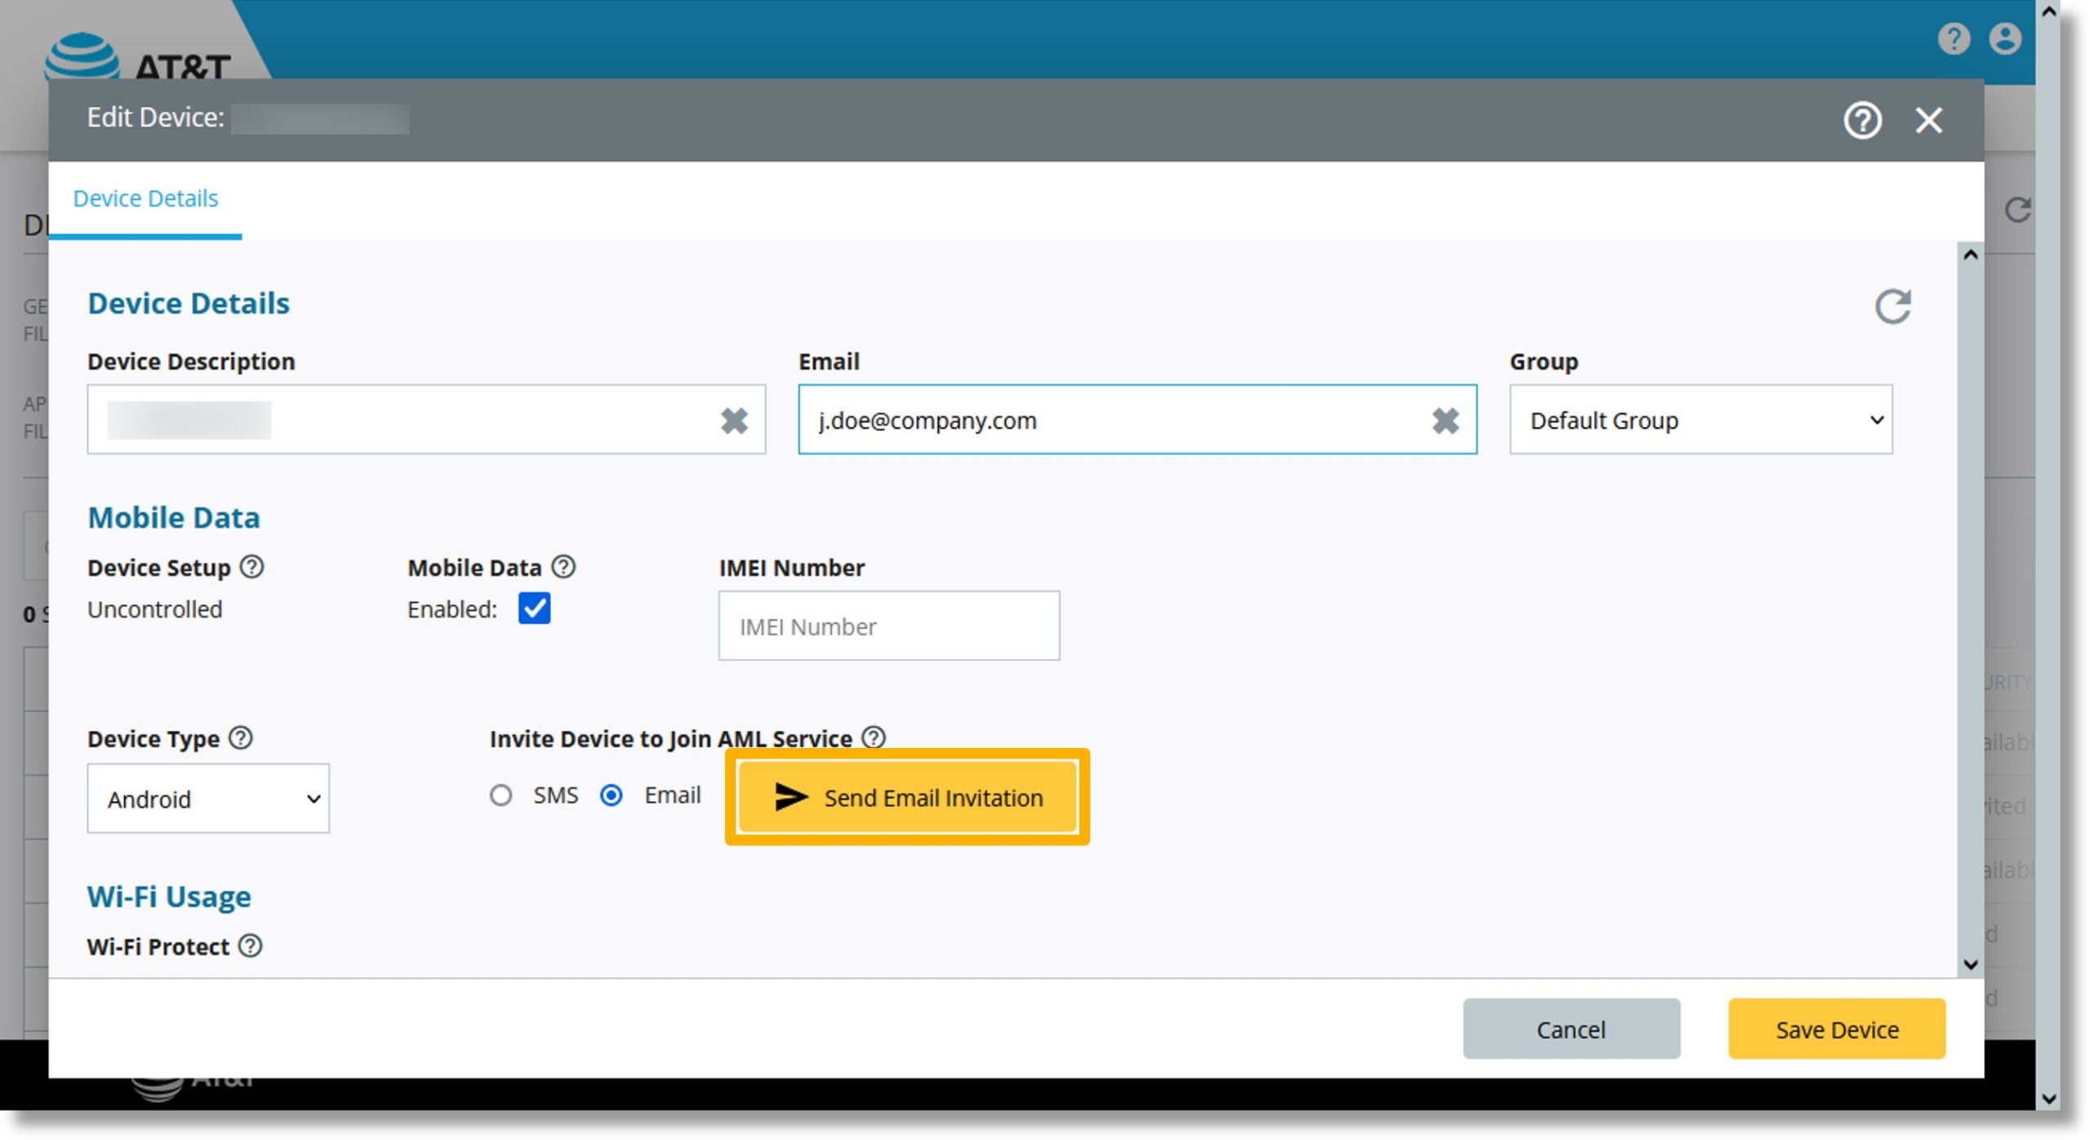Click the Wi-Fi Usage heading
This screenshot has width=2090, height=1140.
tap(169, 897)
